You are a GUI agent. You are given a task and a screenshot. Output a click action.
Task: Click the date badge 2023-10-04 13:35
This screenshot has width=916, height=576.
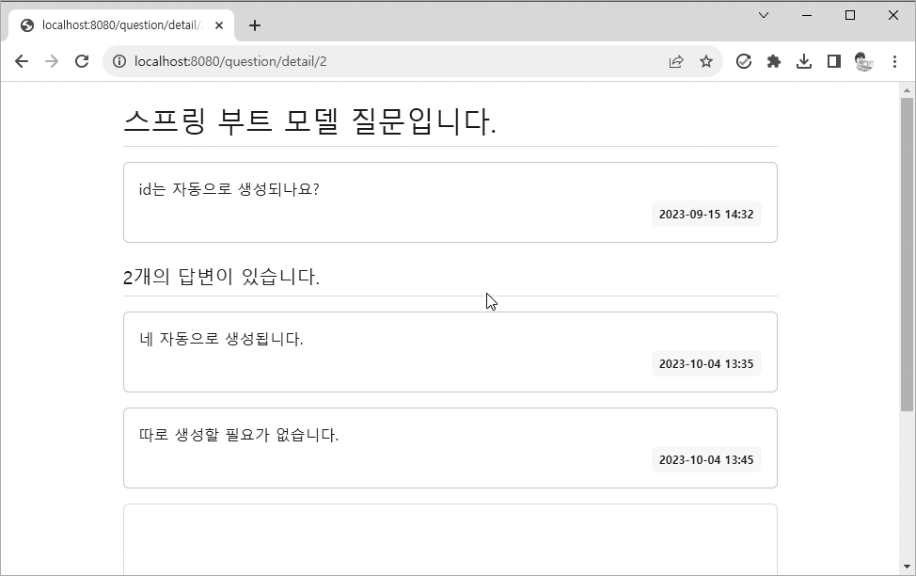pyautogui.click(x=706, y=363)
